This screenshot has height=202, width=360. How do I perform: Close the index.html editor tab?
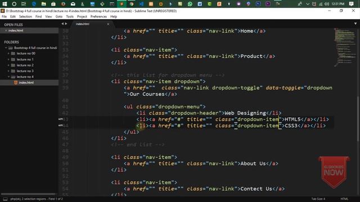pos(108,24)
